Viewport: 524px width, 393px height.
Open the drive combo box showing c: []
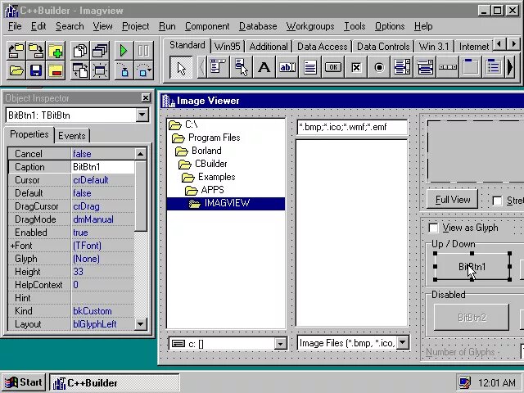(280, 344)
